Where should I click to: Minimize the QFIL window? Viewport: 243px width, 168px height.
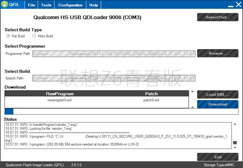(230, 6)
